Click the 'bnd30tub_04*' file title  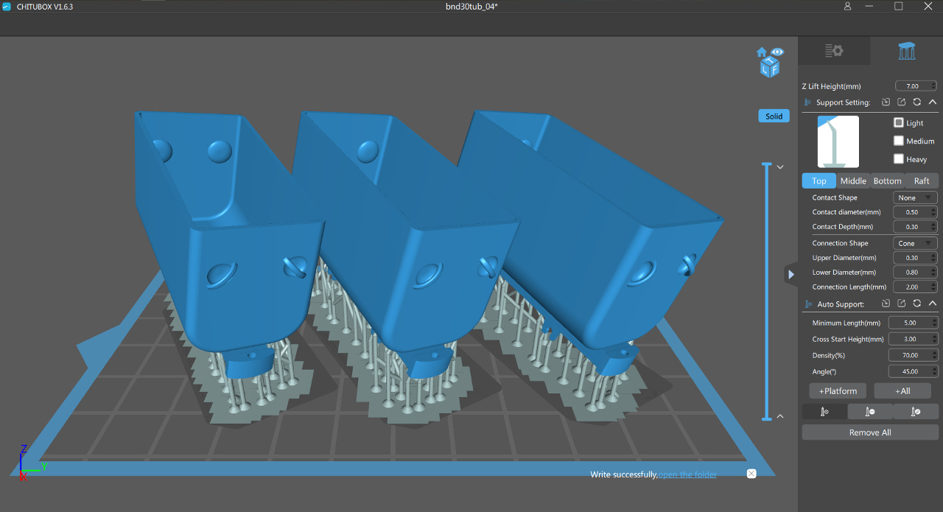pos(472,7)
